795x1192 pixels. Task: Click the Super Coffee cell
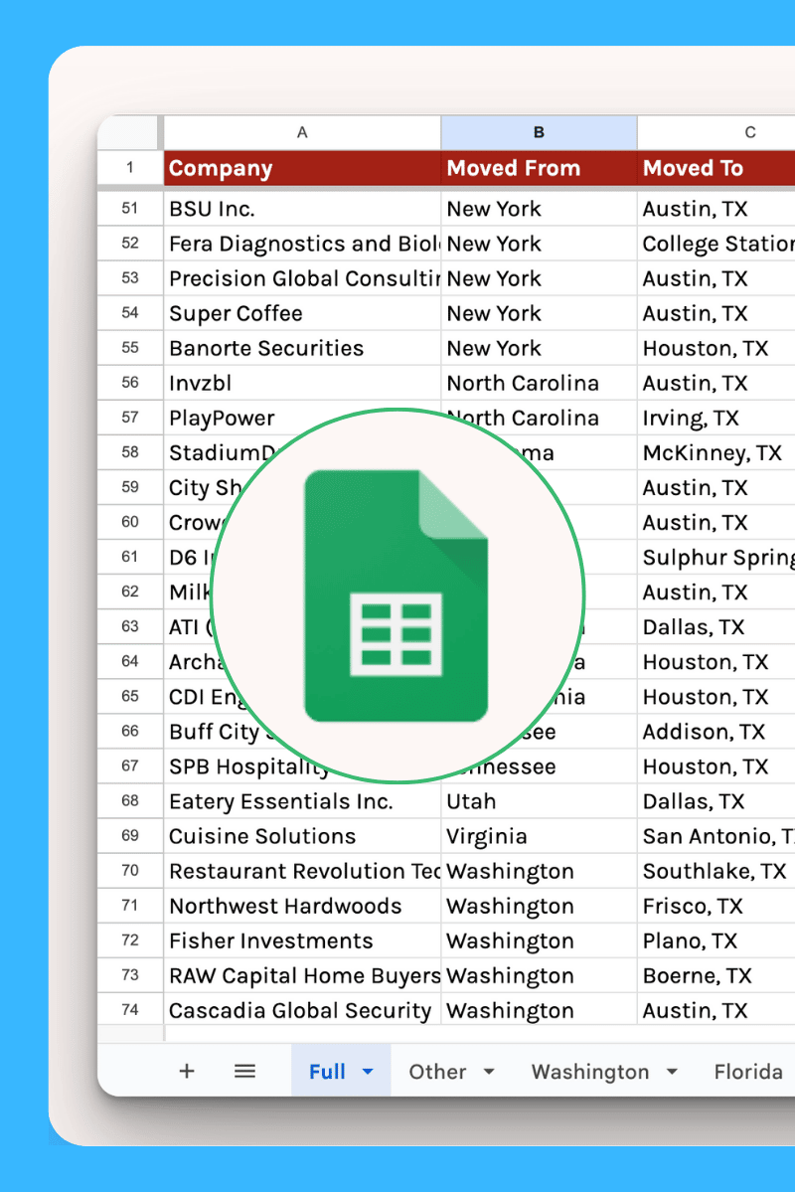302,313
